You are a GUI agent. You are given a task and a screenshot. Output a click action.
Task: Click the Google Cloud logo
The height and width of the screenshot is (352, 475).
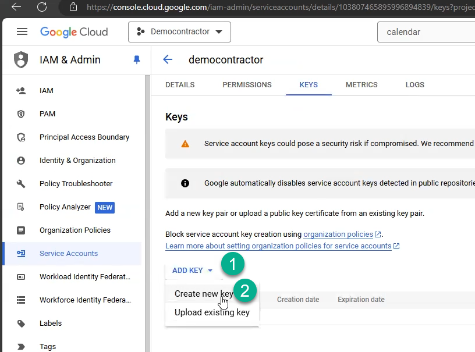point(74,32)
